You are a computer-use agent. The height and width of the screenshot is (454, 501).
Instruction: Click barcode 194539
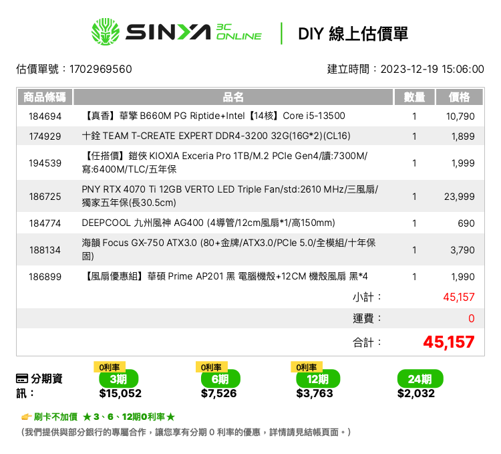point(45,163)
